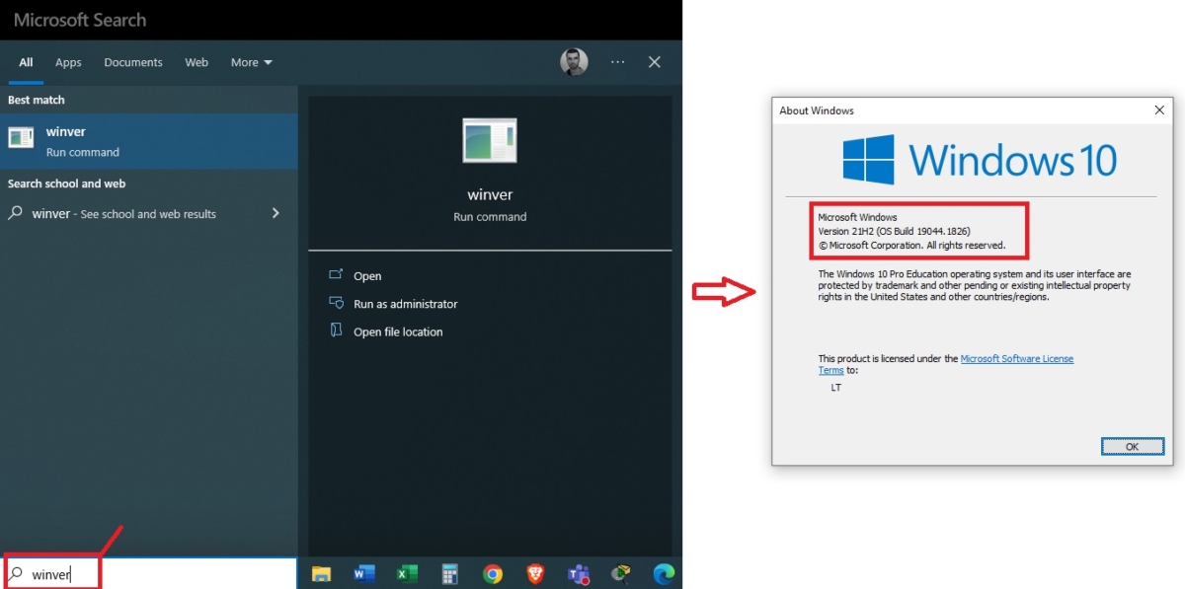Select winver Run command best match
The width and height of the screenshot is (1185, 589).
[x=149, y=141]
